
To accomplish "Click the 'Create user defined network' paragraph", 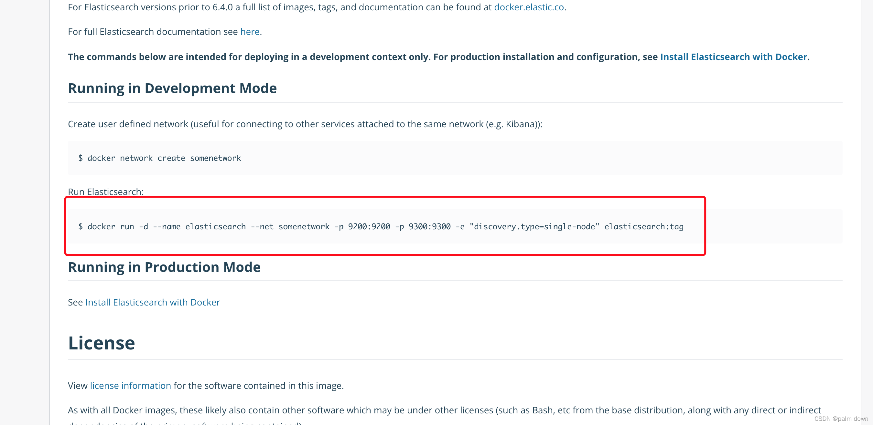I will [x=305, y=124].
